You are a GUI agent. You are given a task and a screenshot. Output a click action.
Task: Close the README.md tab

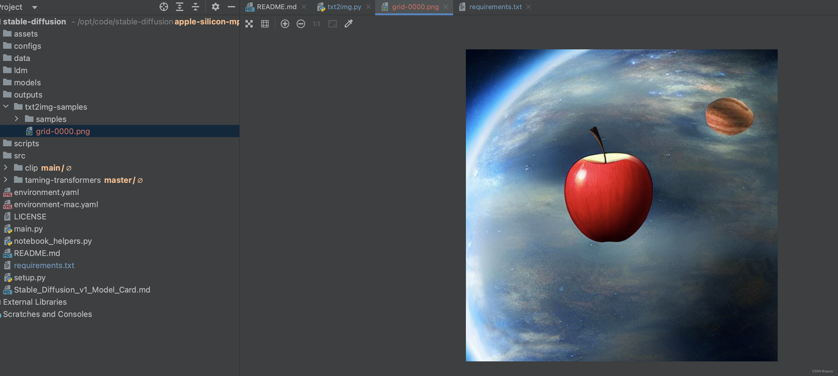(x=304, y=7)
